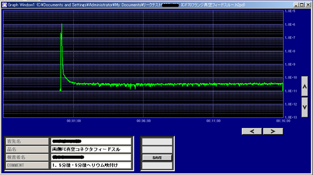Click the 1.0E-10 scale label

pyautogui.click(x=291, y=77)
